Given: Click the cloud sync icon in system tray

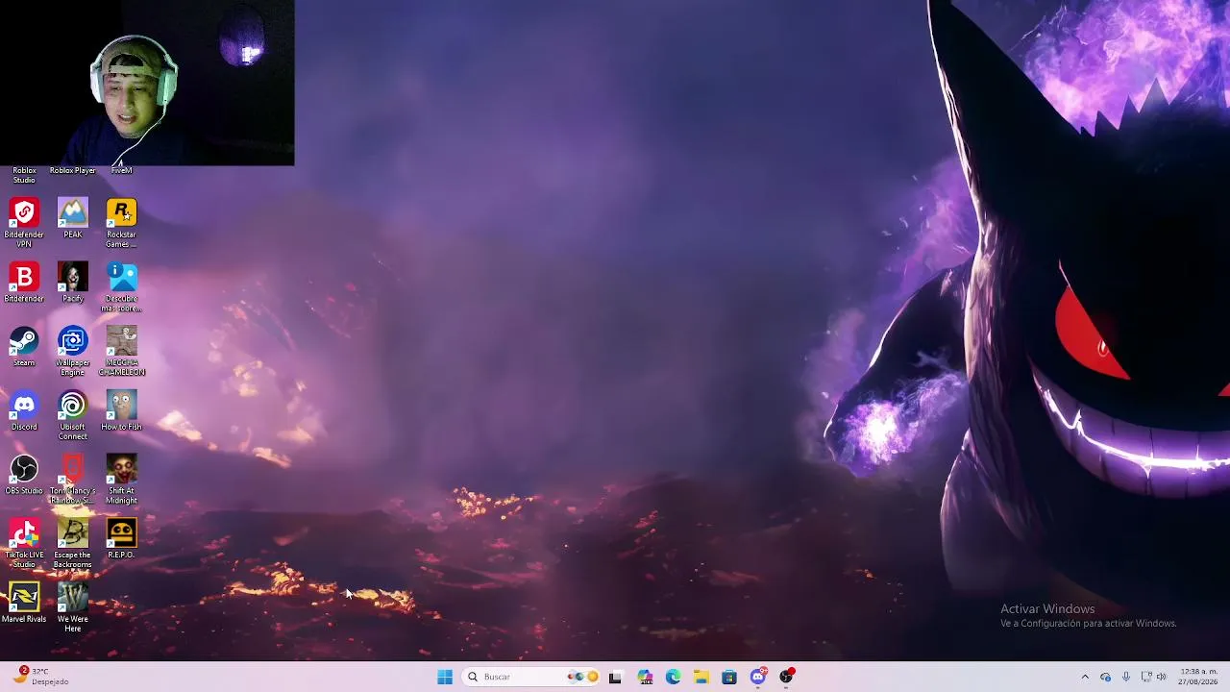Looking at the screenshot, I should tap(1105, 677).
